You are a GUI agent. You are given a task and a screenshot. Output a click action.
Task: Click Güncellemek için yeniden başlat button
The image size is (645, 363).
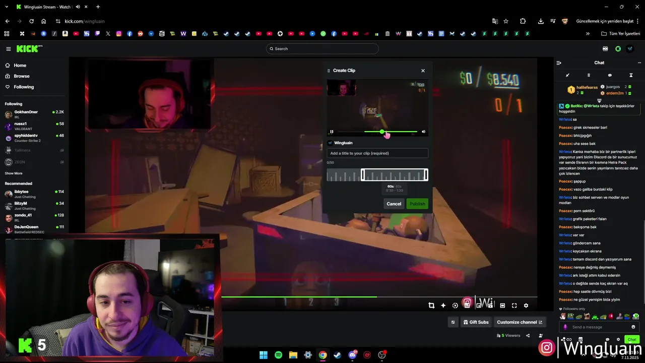608,21
